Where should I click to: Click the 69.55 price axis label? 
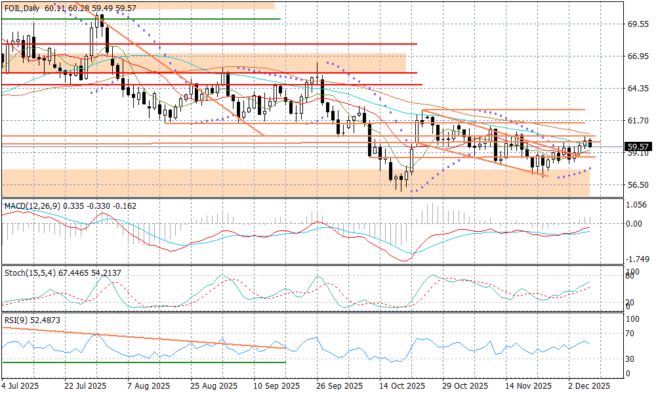point(638,24)
